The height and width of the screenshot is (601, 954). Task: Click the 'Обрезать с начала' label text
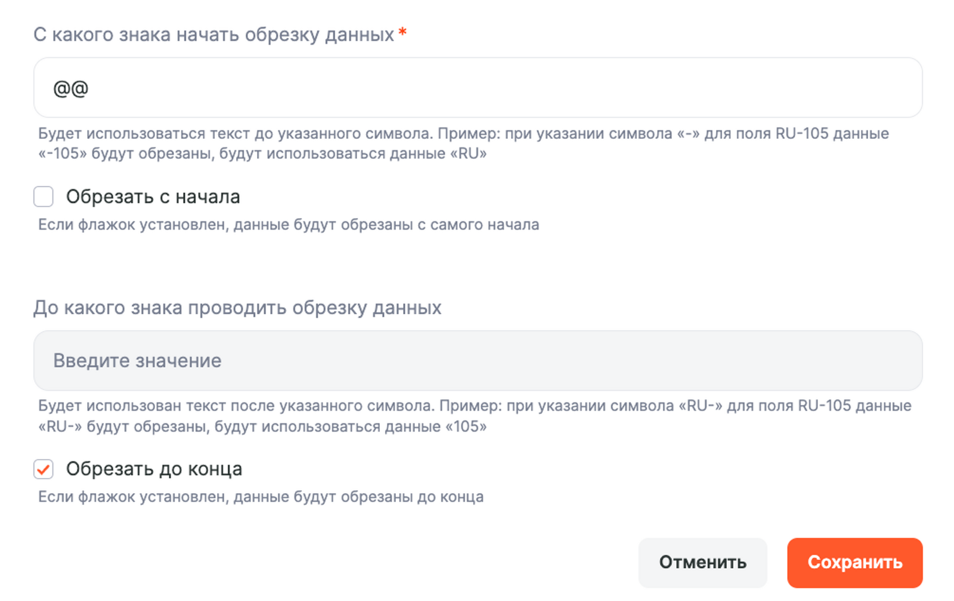[x=153, y=197]
